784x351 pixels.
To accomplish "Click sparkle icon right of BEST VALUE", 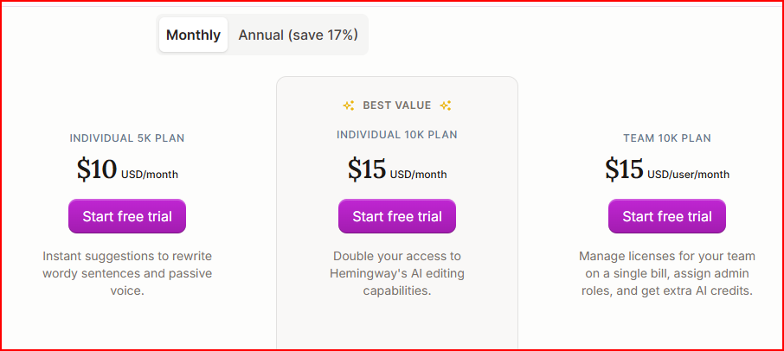I will [x=446, y=105].
